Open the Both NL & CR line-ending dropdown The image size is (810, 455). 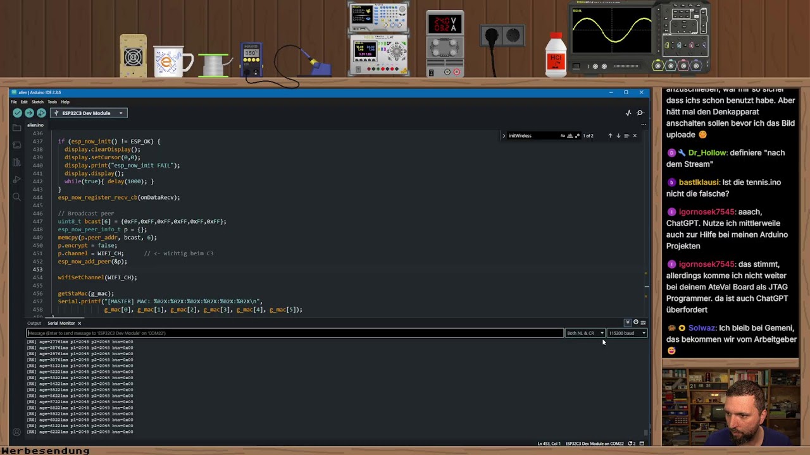tap(585, 333)
